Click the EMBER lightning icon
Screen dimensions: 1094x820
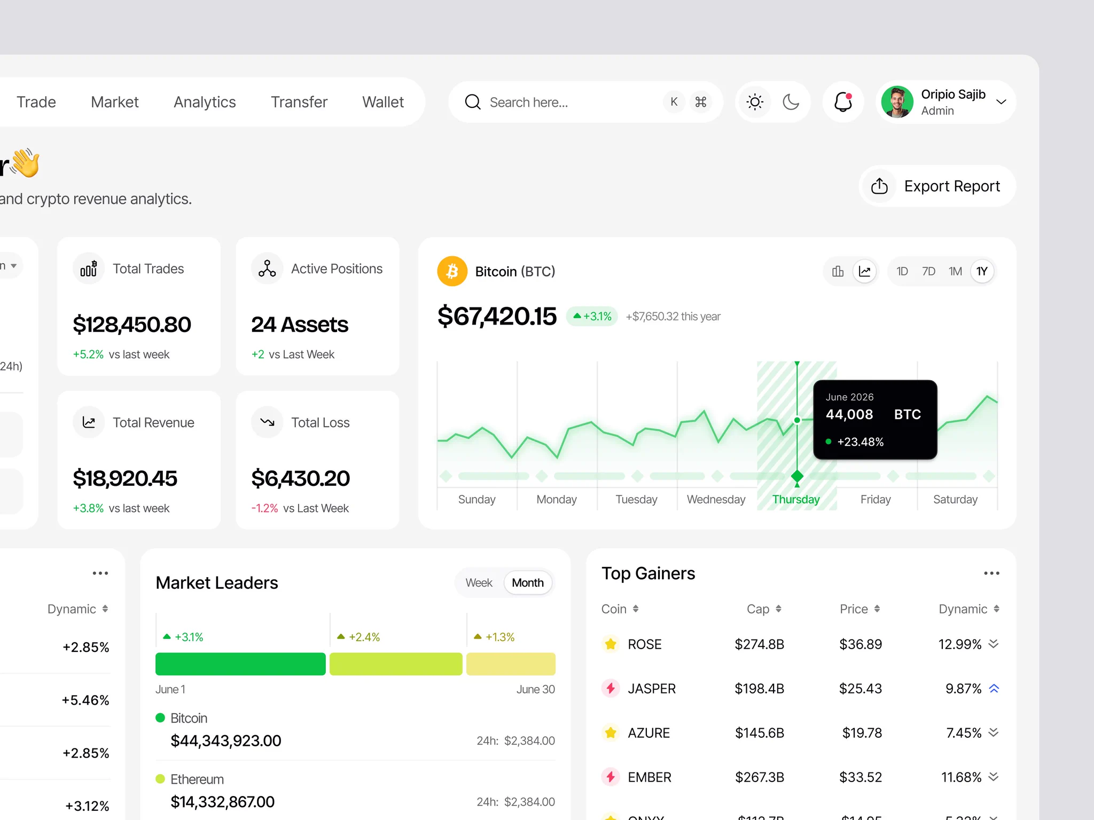pyautogui.click(x=611, y=777)
